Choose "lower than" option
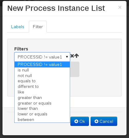The height and width of the screenshot is (138, 129). tap(42, 109)
